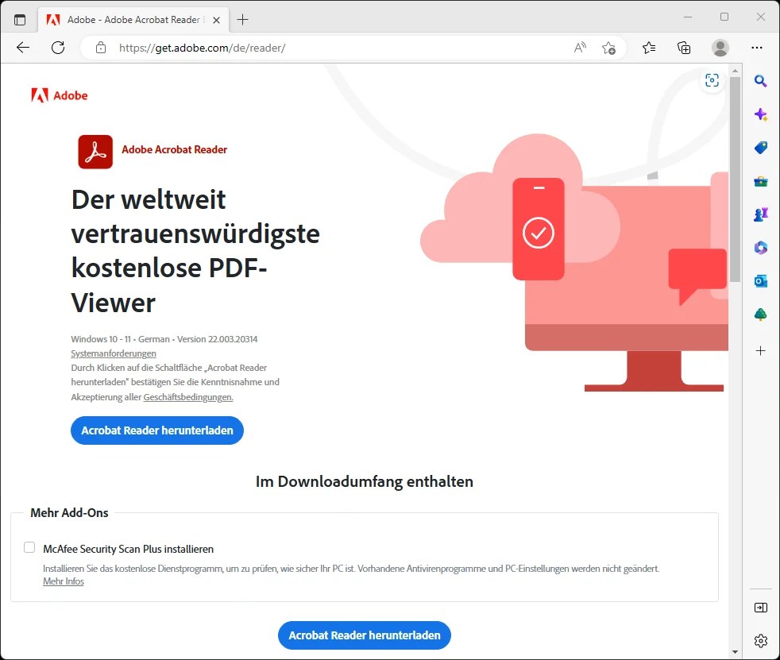Open the Games sidebar panel
Image resolution: width=780 pixels, height=660 pixels.
(x=761, y=214)
